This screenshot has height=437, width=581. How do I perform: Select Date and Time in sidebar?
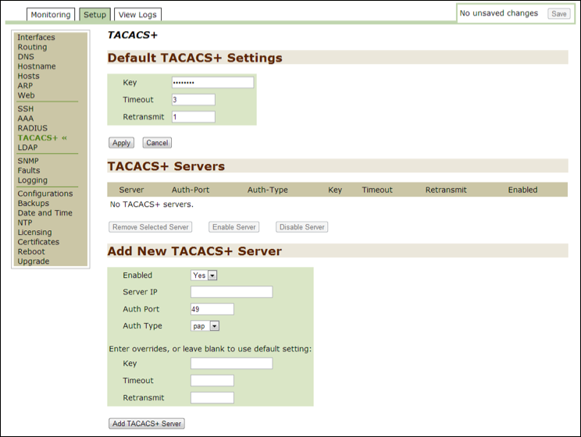pos(45,213)
